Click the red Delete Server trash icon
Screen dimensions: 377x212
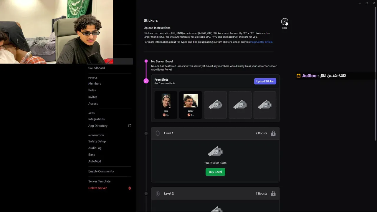pos(130,188)
